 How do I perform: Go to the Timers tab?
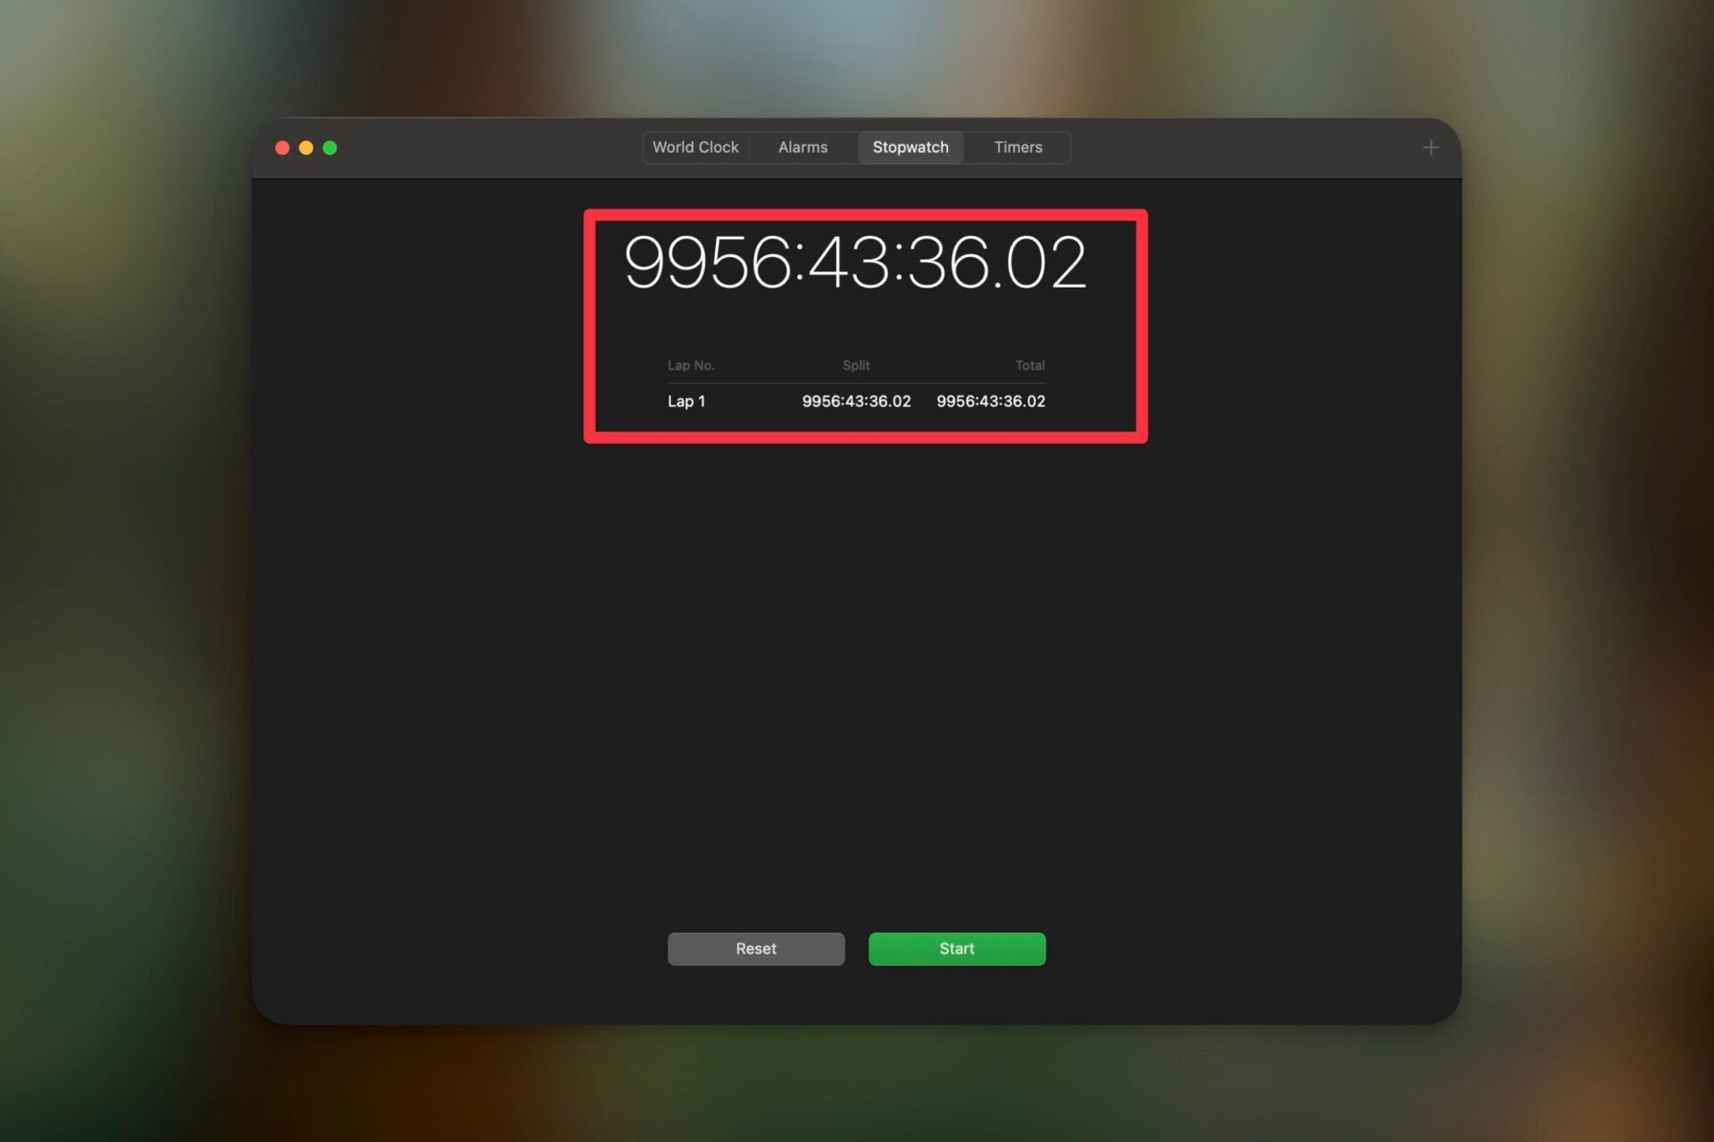click(1018, 147)
